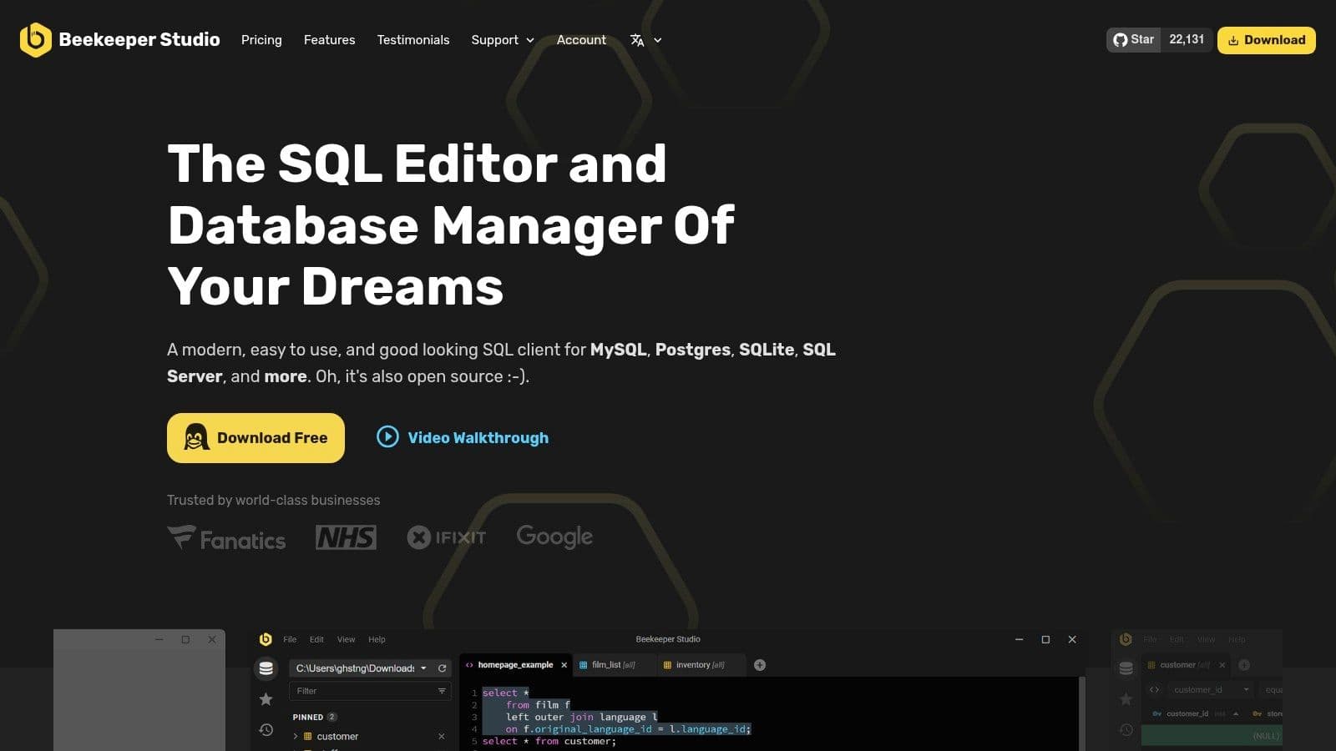
Task: Play the Video Walkthrough
Action: point(463,438)
